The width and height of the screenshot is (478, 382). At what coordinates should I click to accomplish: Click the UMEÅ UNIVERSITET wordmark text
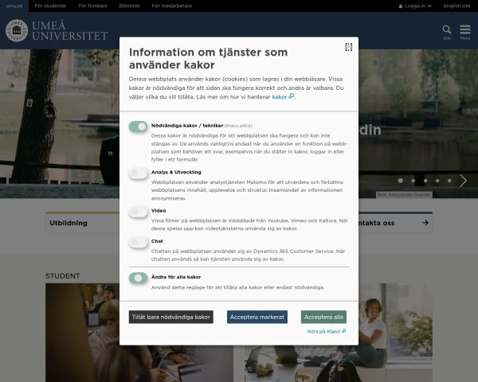point(70,30)
